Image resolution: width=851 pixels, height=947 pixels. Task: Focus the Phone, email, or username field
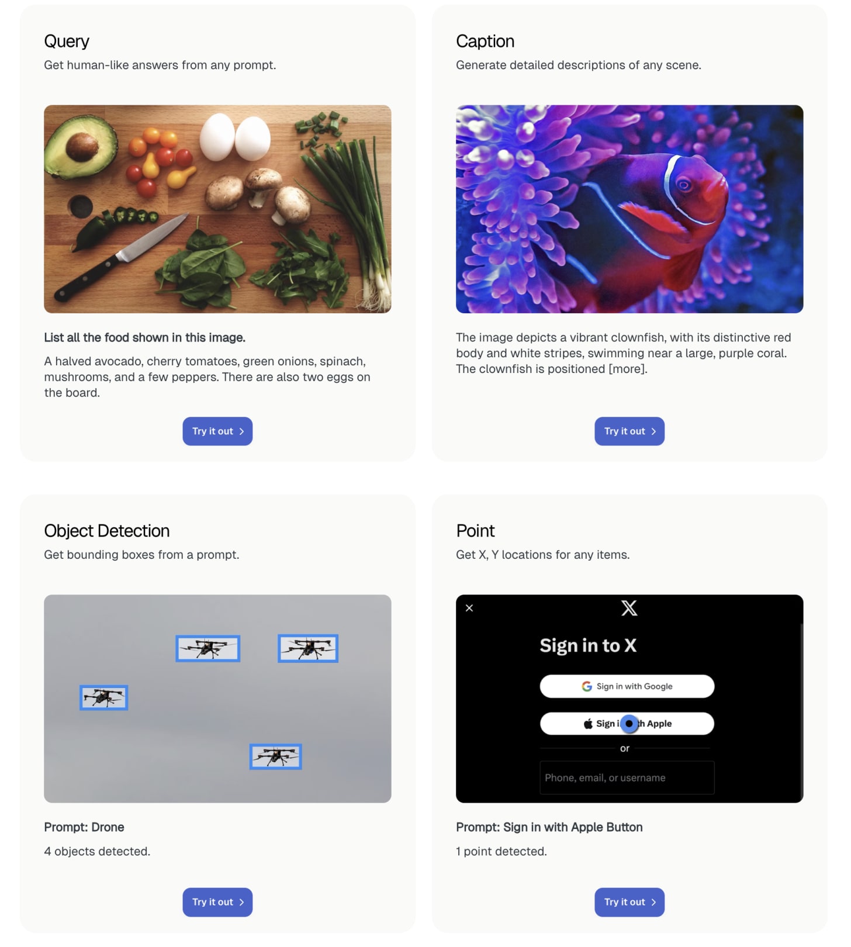coord(627,777)
